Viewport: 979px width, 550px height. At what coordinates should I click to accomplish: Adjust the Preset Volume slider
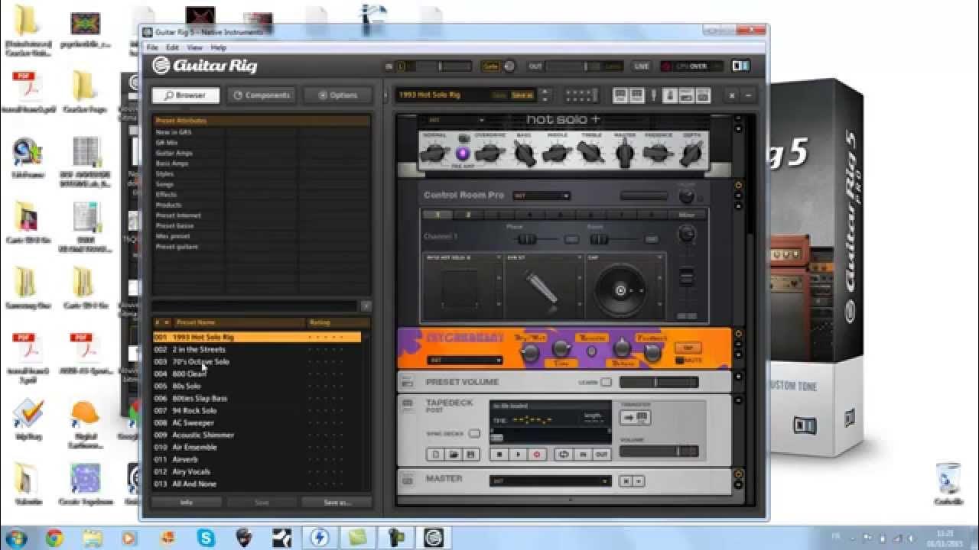click(x=659, y=382)
